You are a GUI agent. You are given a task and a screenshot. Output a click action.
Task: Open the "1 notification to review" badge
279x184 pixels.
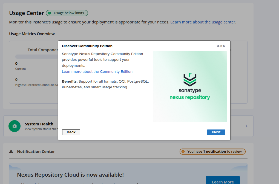click(x=212, y=152)
